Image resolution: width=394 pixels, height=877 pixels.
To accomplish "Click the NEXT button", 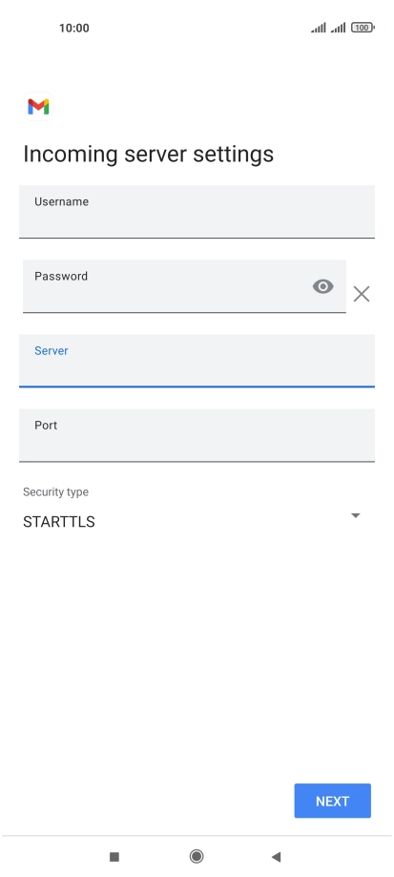I will point(333,801).
